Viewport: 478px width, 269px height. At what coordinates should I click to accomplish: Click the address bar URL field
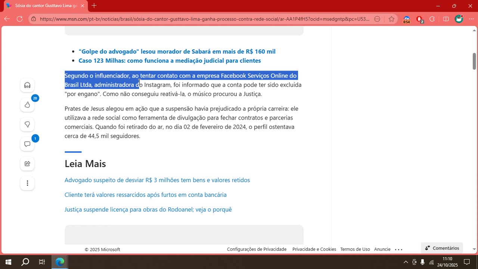coord(205,19)
